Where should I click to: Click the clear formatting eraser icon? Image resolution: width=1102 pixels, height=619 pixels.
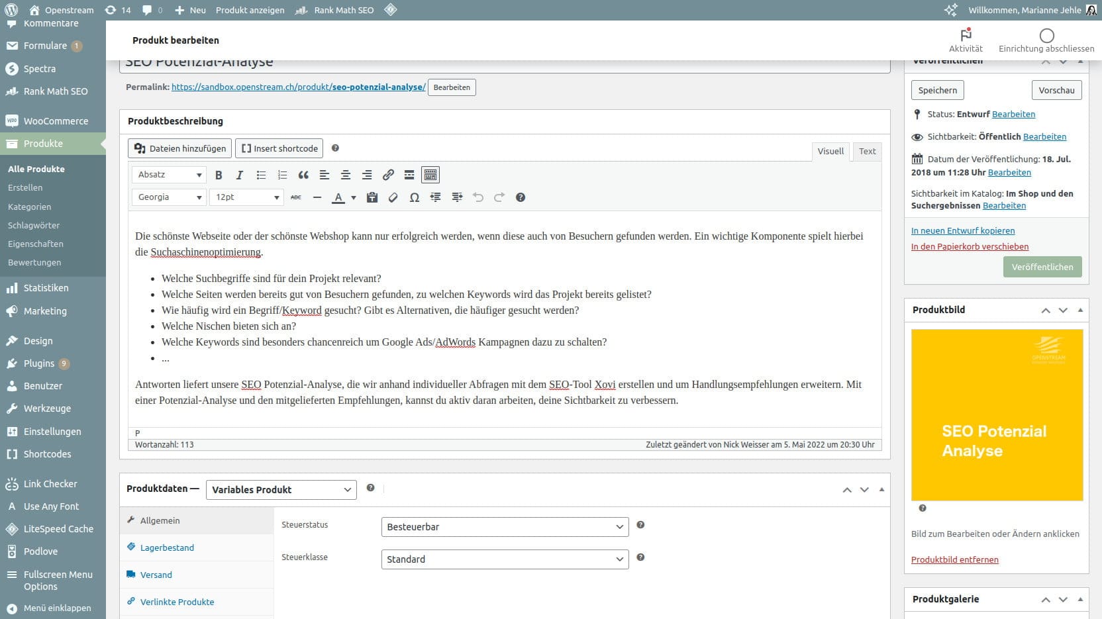pyautogui.click(x=393, y=197)
